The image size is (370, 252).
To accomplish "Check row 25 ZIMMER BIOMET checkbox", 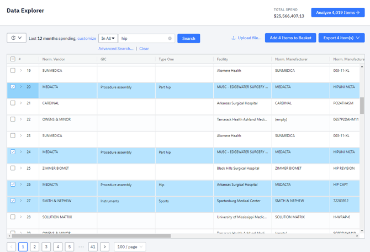I will click(13, 168).
